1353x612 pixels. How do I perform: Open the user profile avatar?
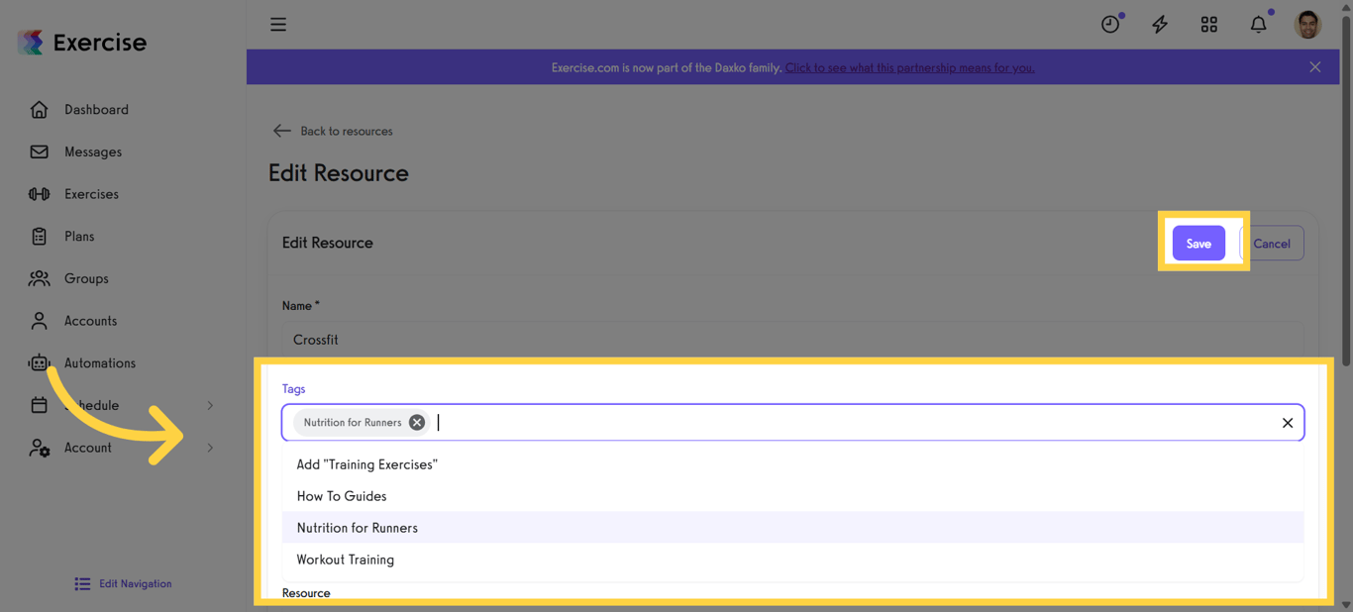[1308, 25]
